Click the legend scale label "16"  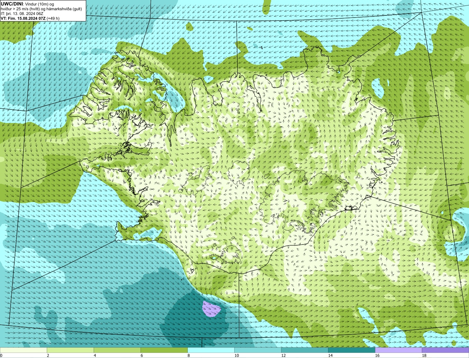click(377, 355)
